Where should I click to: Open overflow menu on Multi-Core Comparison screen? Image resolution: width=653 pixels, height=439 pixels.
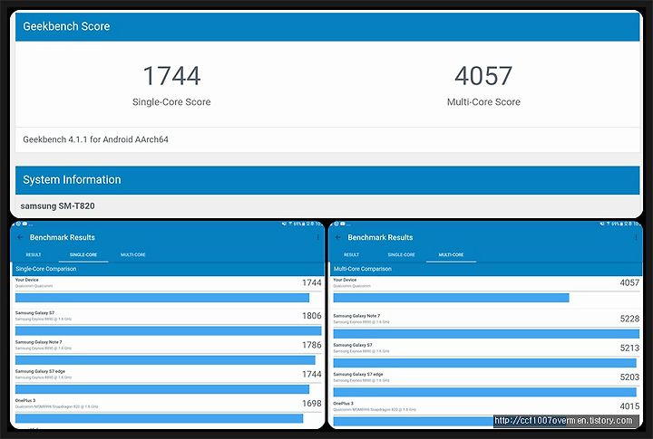(x=636, y=237)
